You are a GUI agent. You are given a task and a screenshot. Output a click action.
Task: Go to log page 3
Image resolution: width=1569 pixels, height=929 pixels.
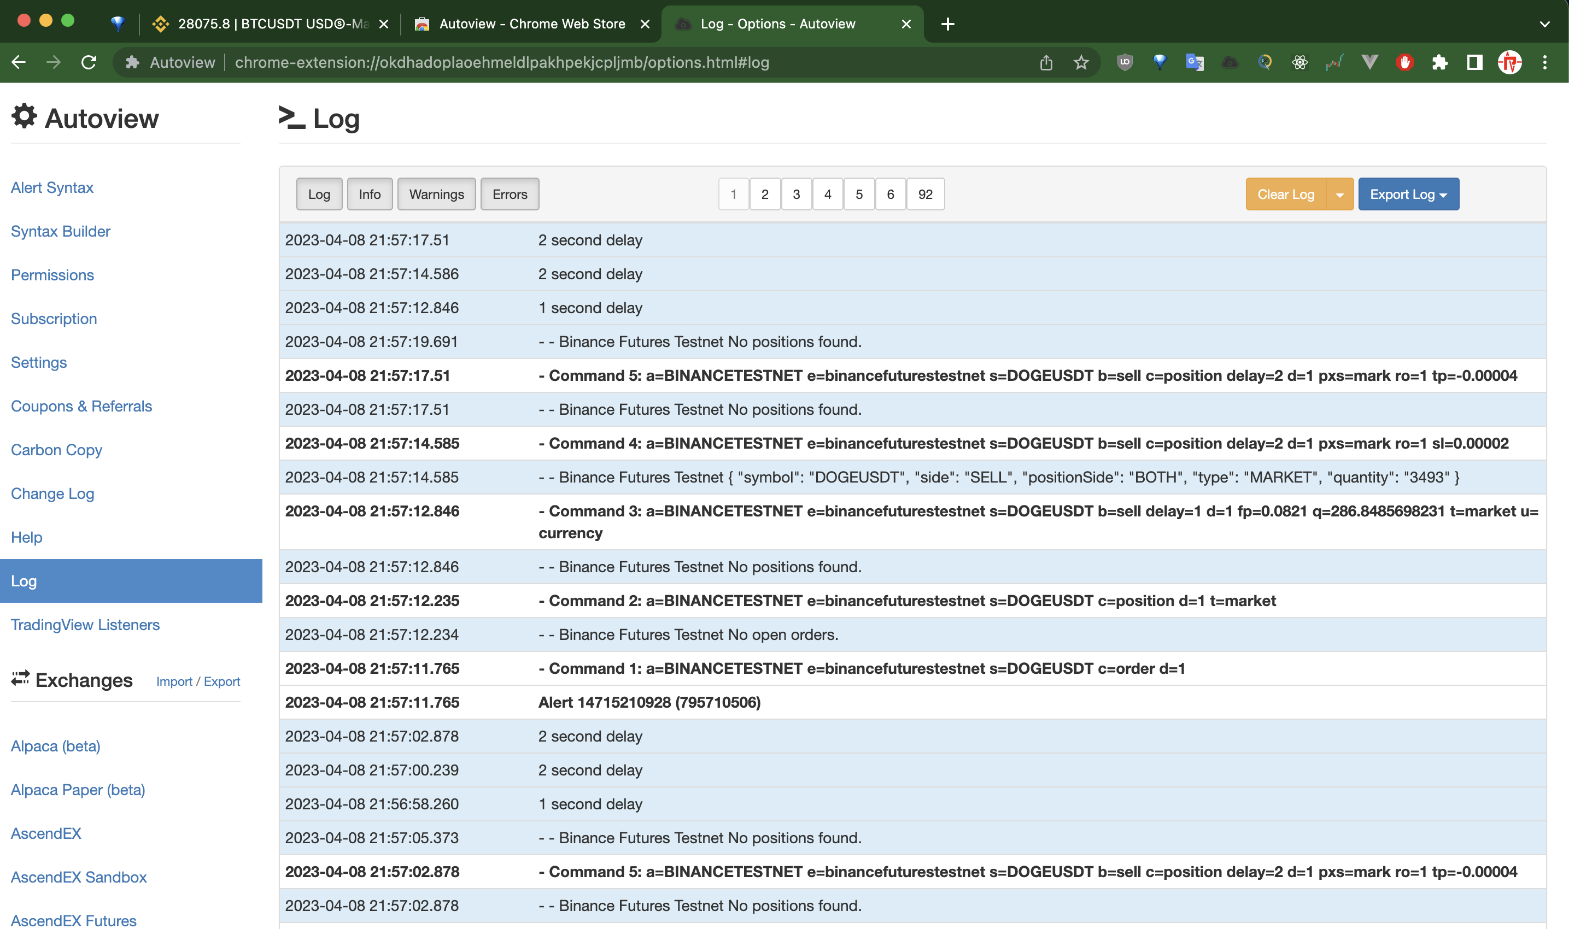(x=797, y=194)
